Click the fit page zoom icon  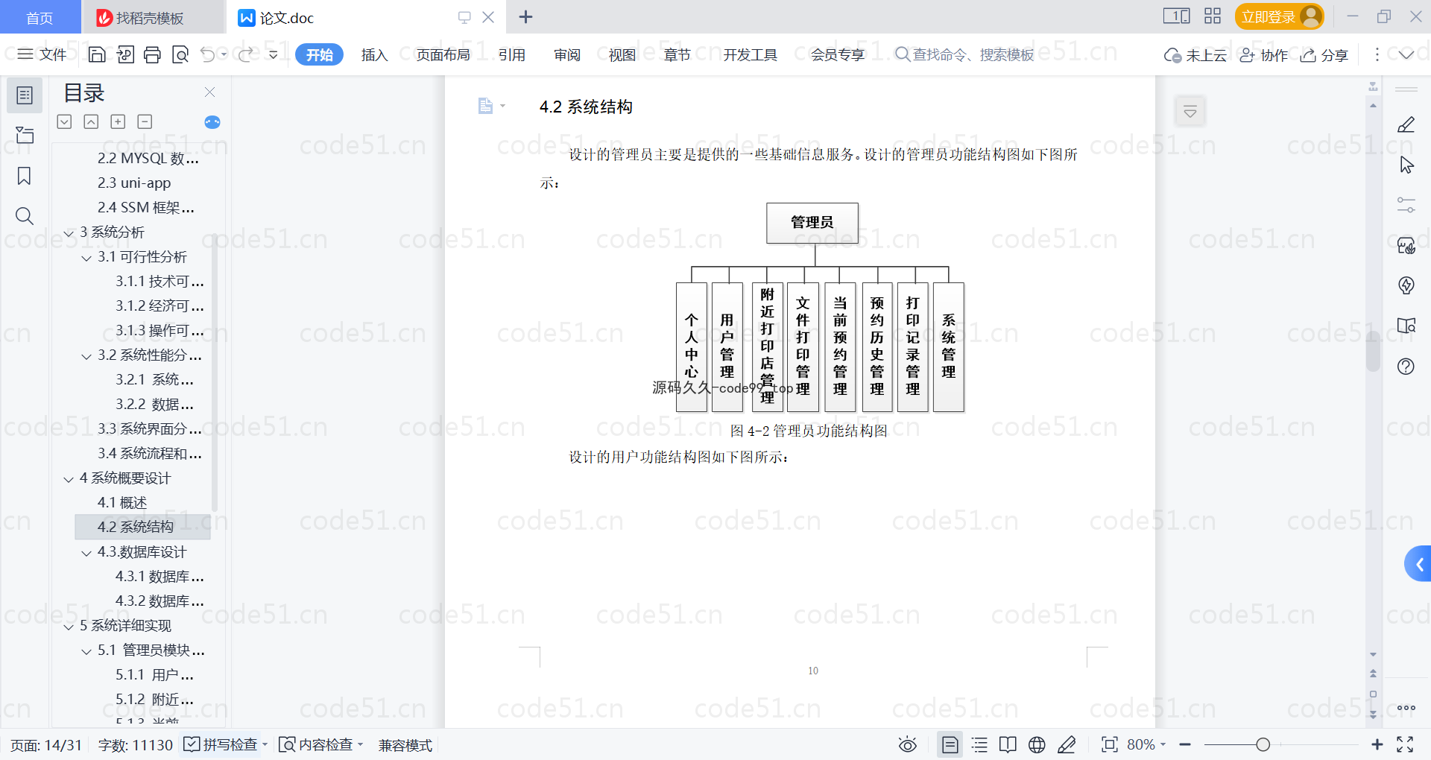pos(1109,744)
